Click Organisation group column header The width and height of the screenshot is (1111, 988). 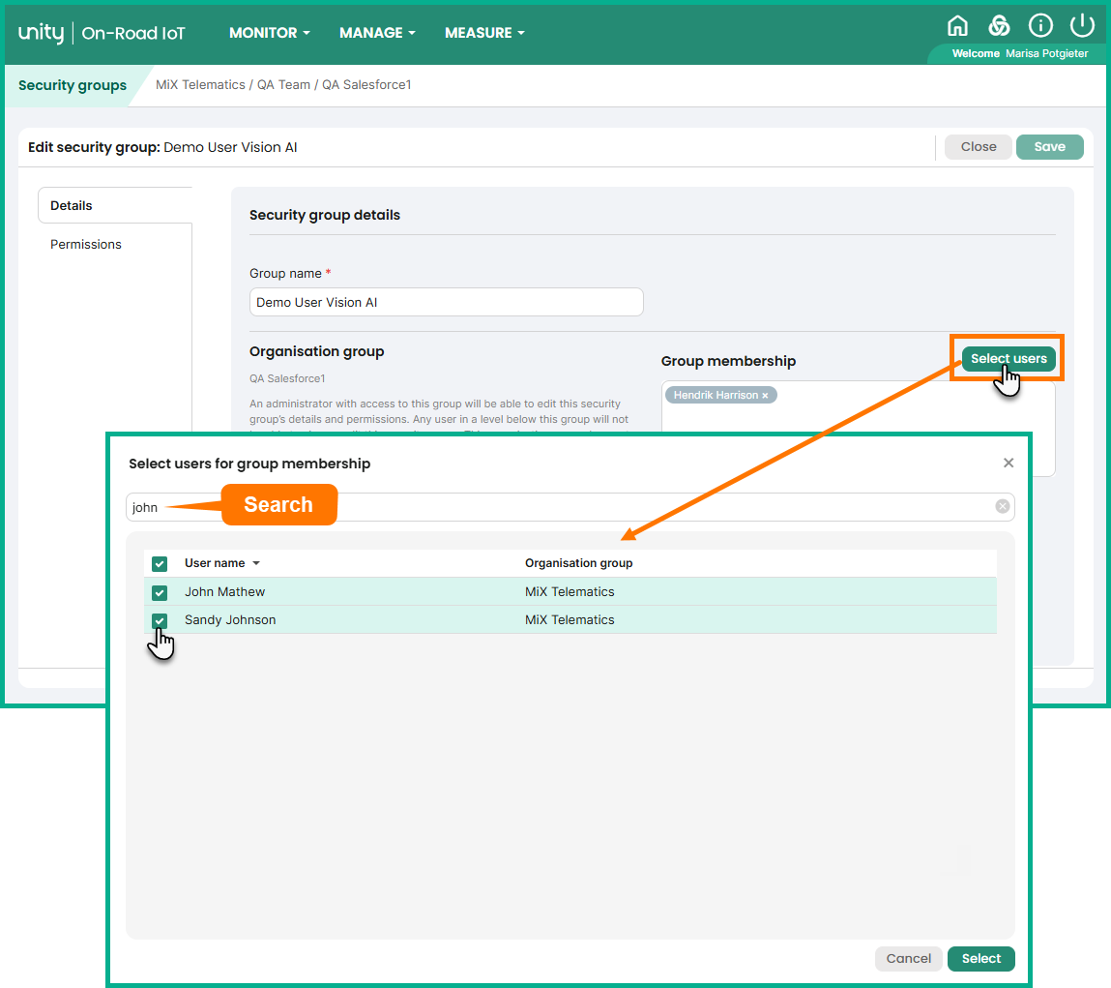click(578, 563)
